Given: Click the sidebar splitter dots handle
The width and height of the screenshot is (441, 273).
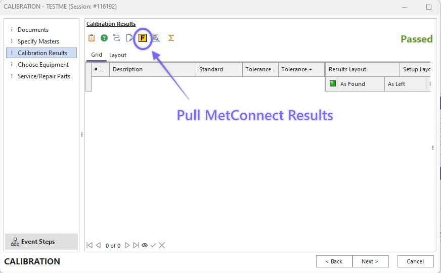Looking at the screenshot, I should [x=82, y=134].
